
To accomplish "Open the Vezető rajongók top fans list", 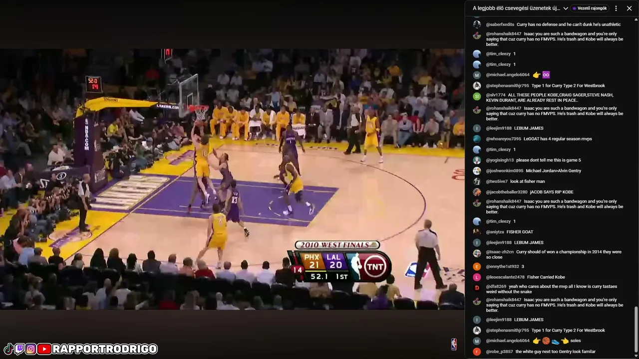I will pos(590,8).
